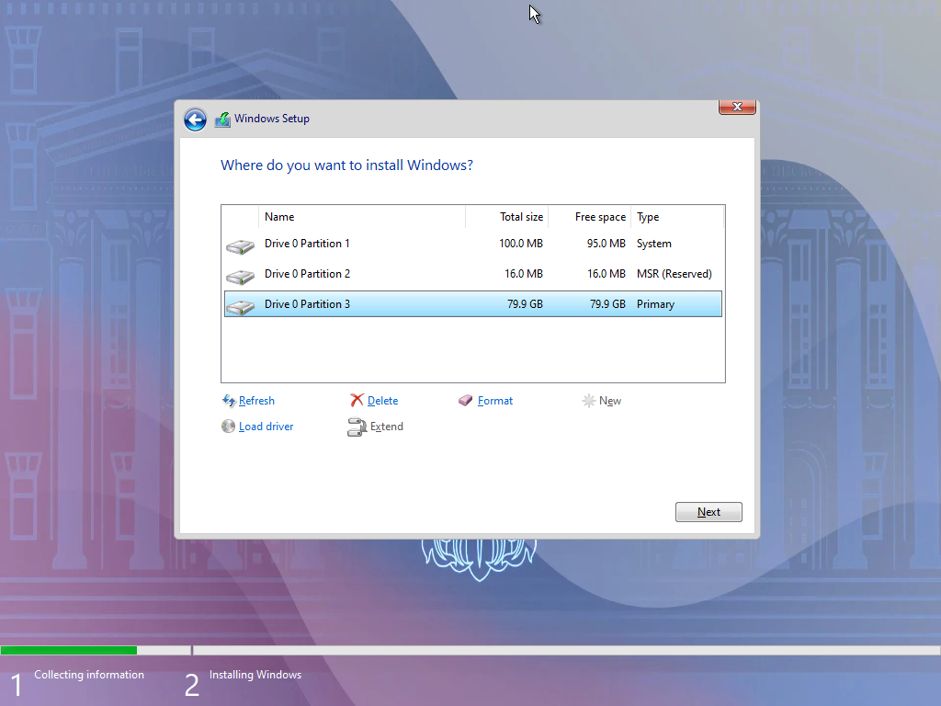
Task: Click the Extend partition icon
Action: click(x=357, y=427)
